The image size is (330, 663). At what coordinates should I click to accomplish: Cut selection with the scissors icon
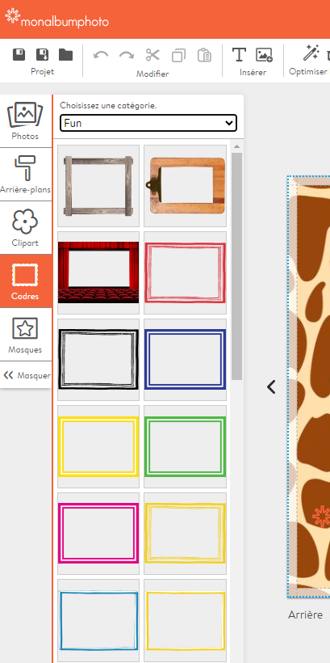coord(152,55)
